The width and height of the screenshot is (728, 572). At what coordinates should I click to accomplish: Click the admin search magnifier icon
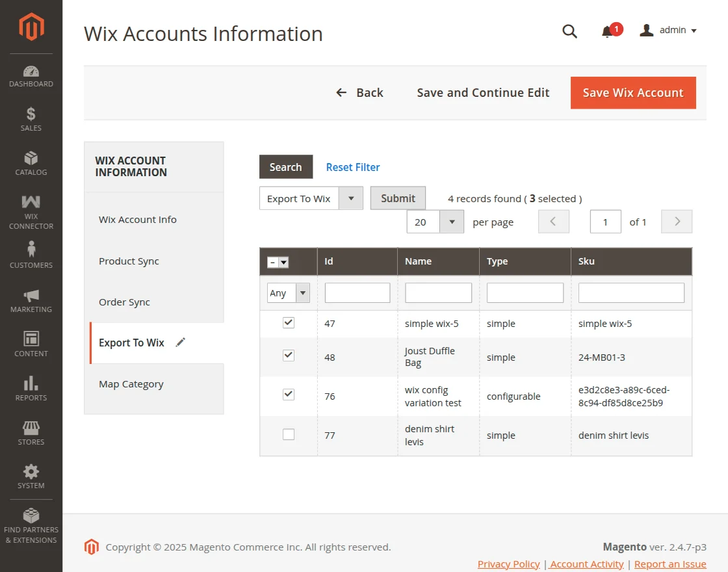(x=569, y=31)
